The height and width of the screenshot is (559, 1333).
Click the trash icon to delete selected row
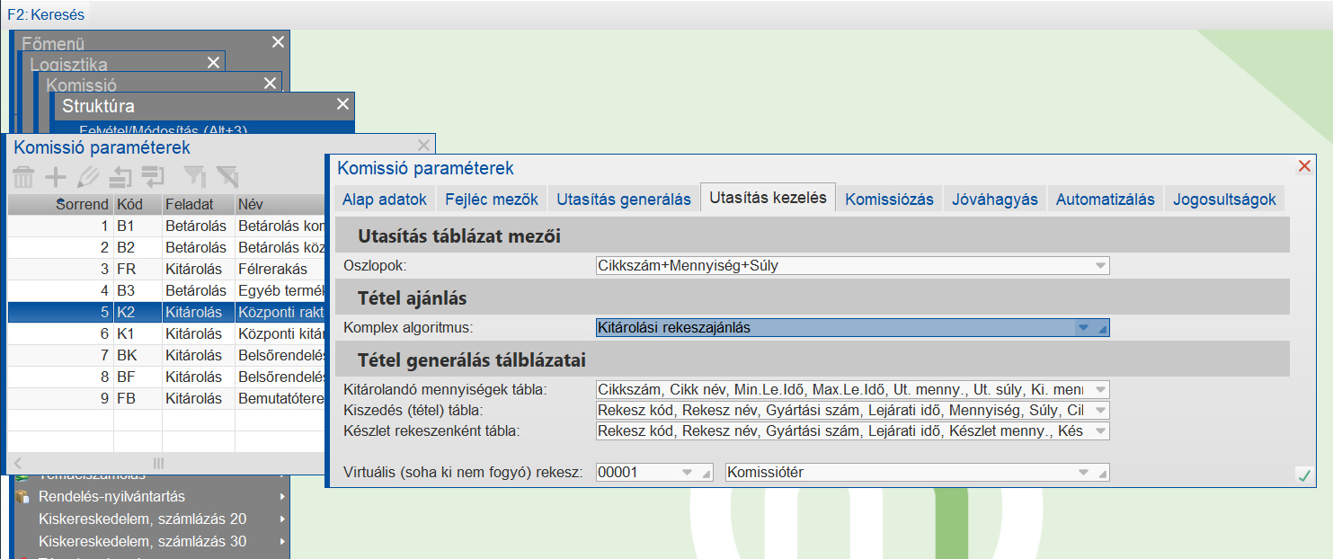22,177
